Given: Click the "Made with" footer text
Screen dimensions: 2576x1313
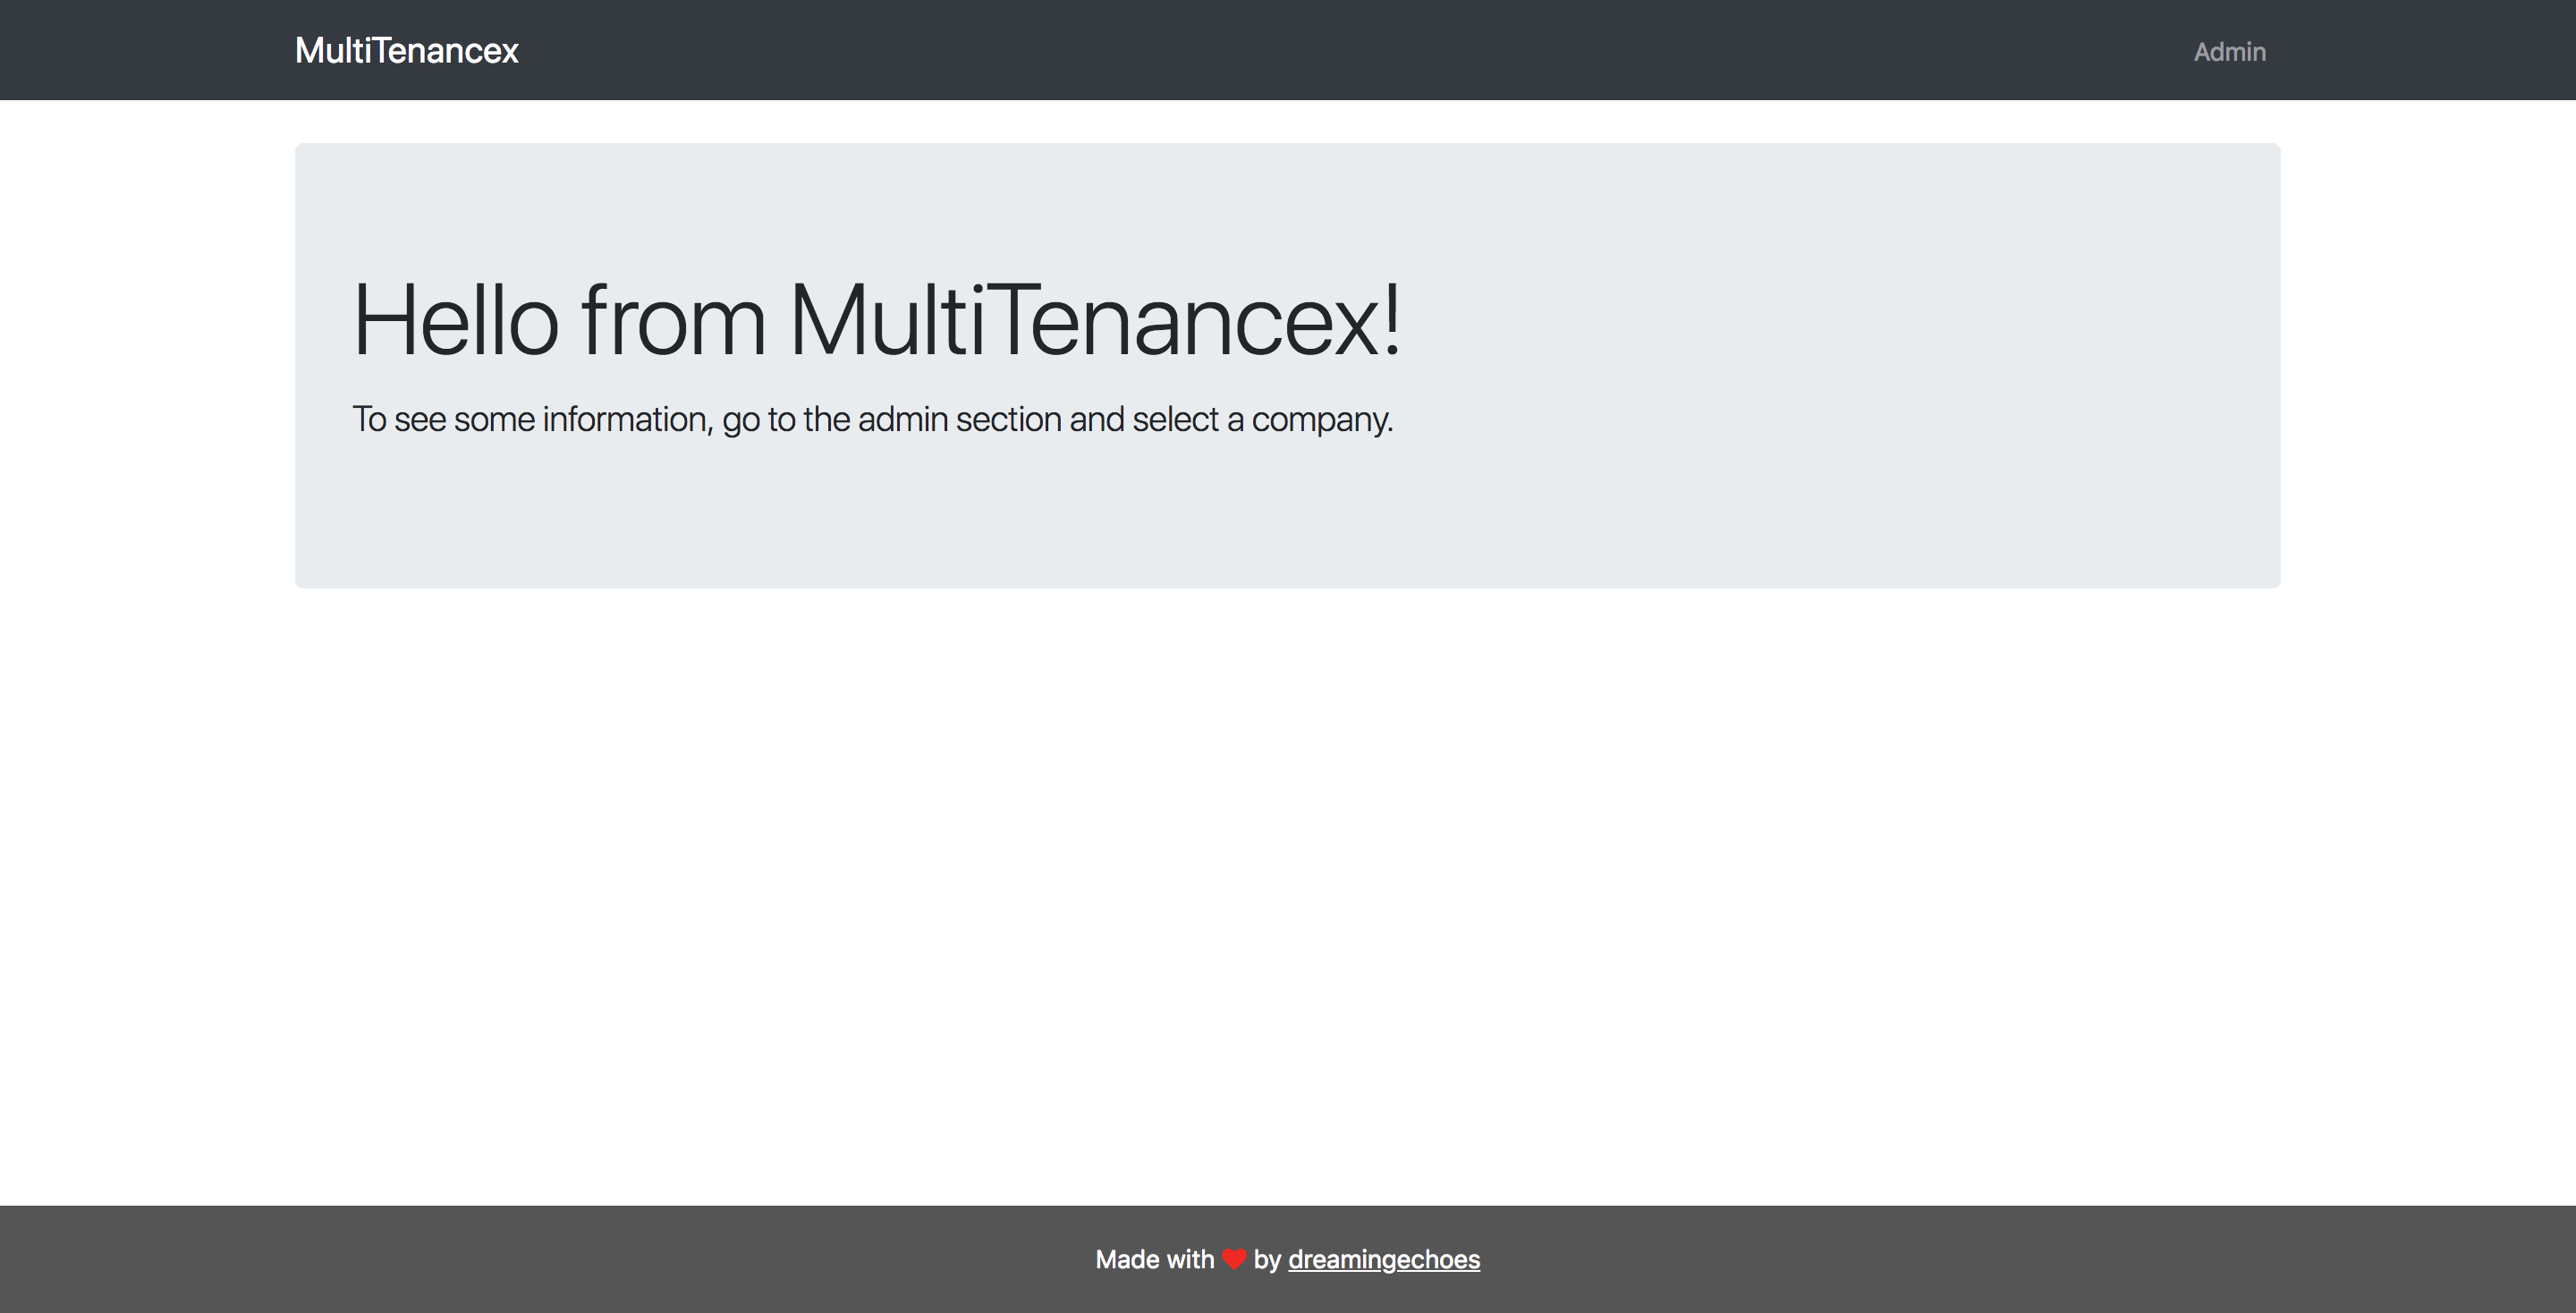Looking at the screenshot, I should pyautogui.click(x=1154, y=1259).
